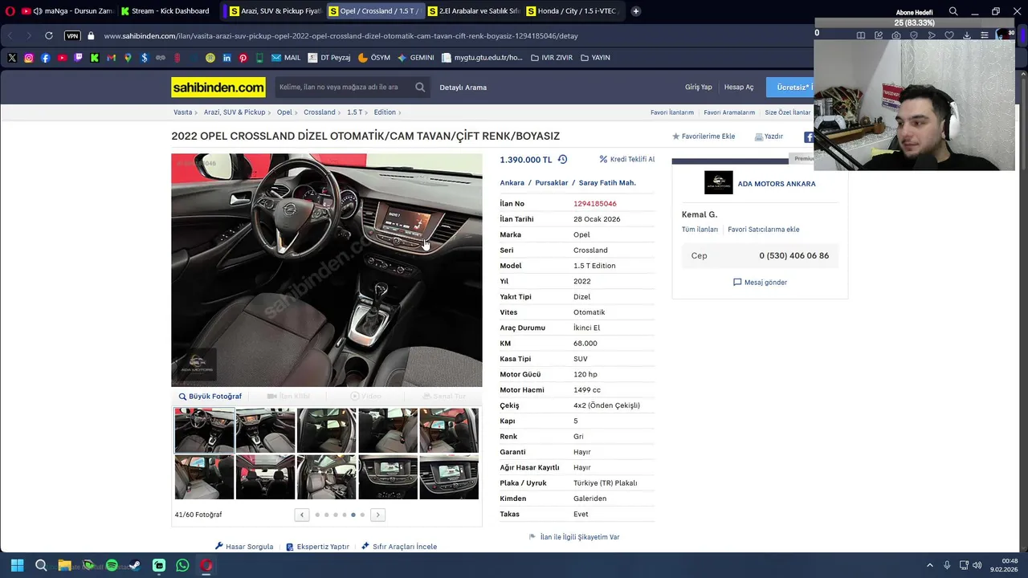This screenshot has width=1028, height=578.
Task: Open the Pinterest bookmark icon
Action: coord(243,58)
